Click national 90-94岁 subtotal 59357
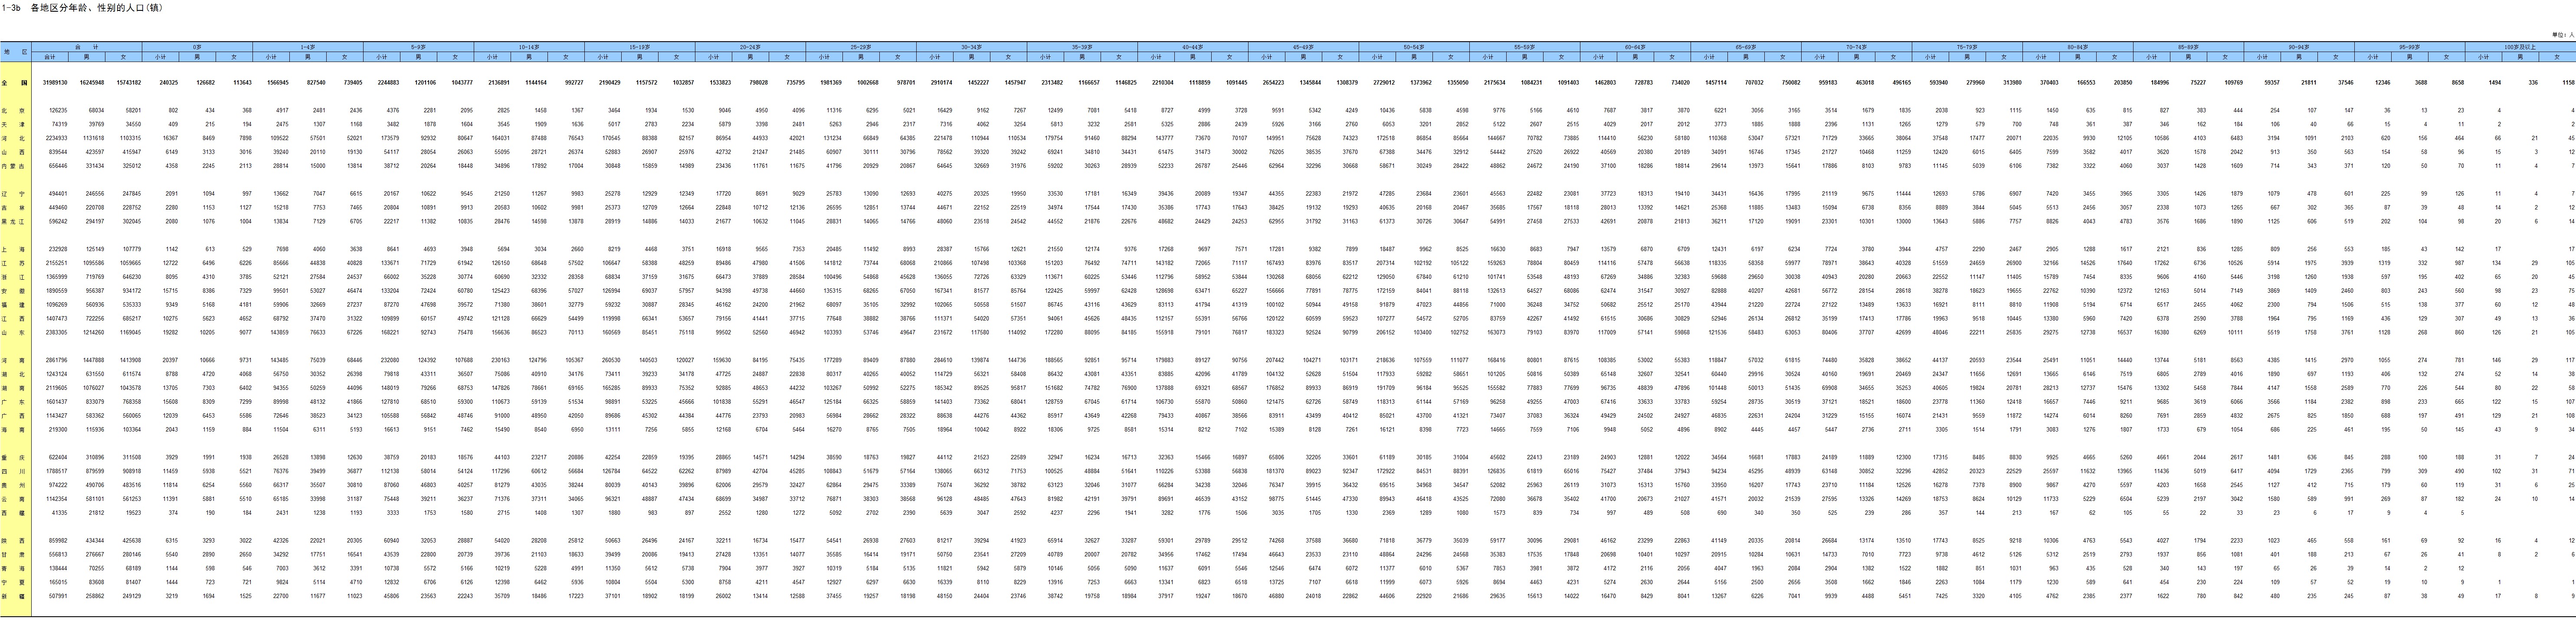This screenshot has height=631, width=2576. tap(2272, 83)
